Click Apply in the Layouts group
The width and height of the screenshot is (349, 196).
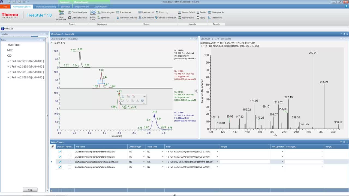[201, 18]
